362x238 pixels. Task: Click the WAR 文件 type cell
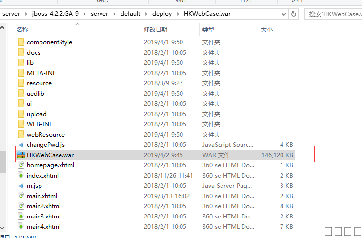pyautogui.click(x=216, y=155)
